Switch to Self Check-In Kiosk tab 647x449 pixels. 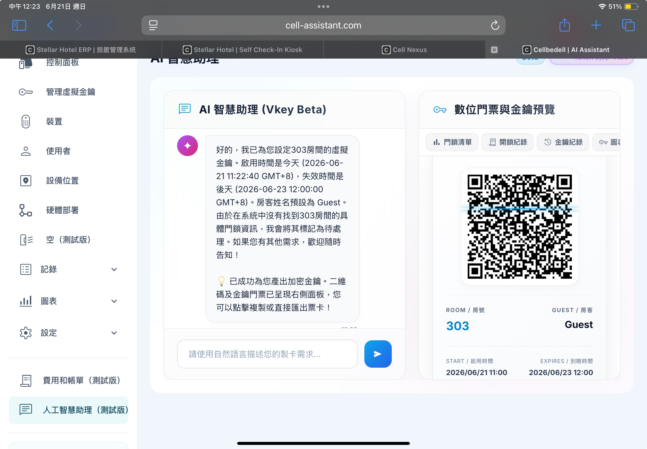243,50
